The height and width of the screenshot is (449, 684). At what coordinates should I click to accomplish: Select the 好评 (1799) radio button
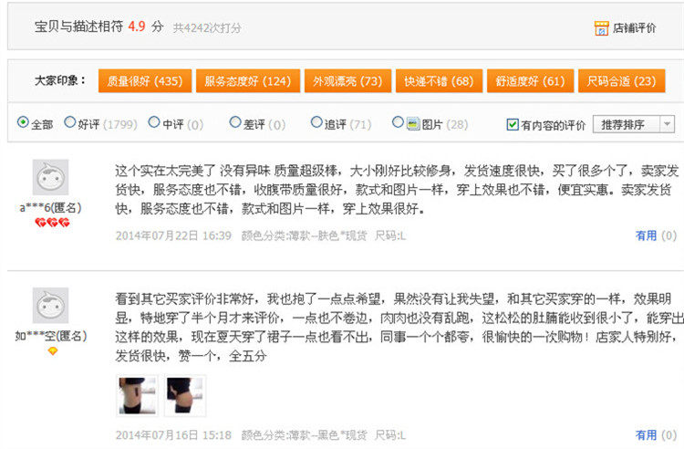(70, 122)
